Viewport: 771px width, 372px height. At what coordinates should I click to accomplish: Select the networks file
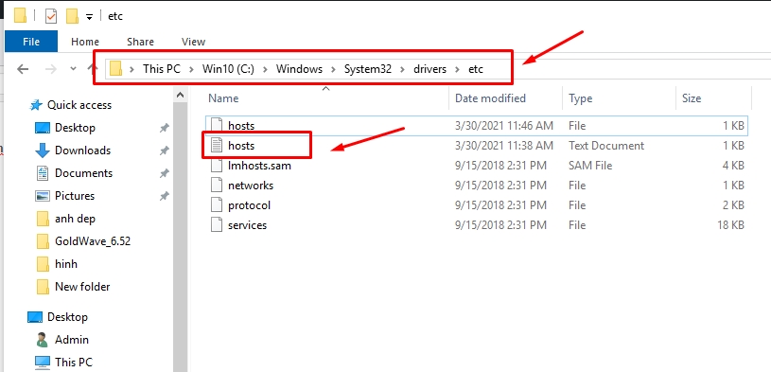pyautogui.click(x=477, y=186)
